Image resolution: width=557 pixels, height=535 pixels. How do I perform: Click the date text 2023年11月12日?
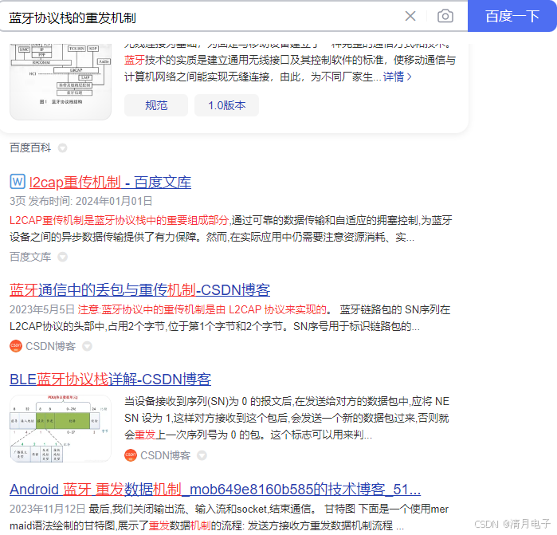[47, 509]
